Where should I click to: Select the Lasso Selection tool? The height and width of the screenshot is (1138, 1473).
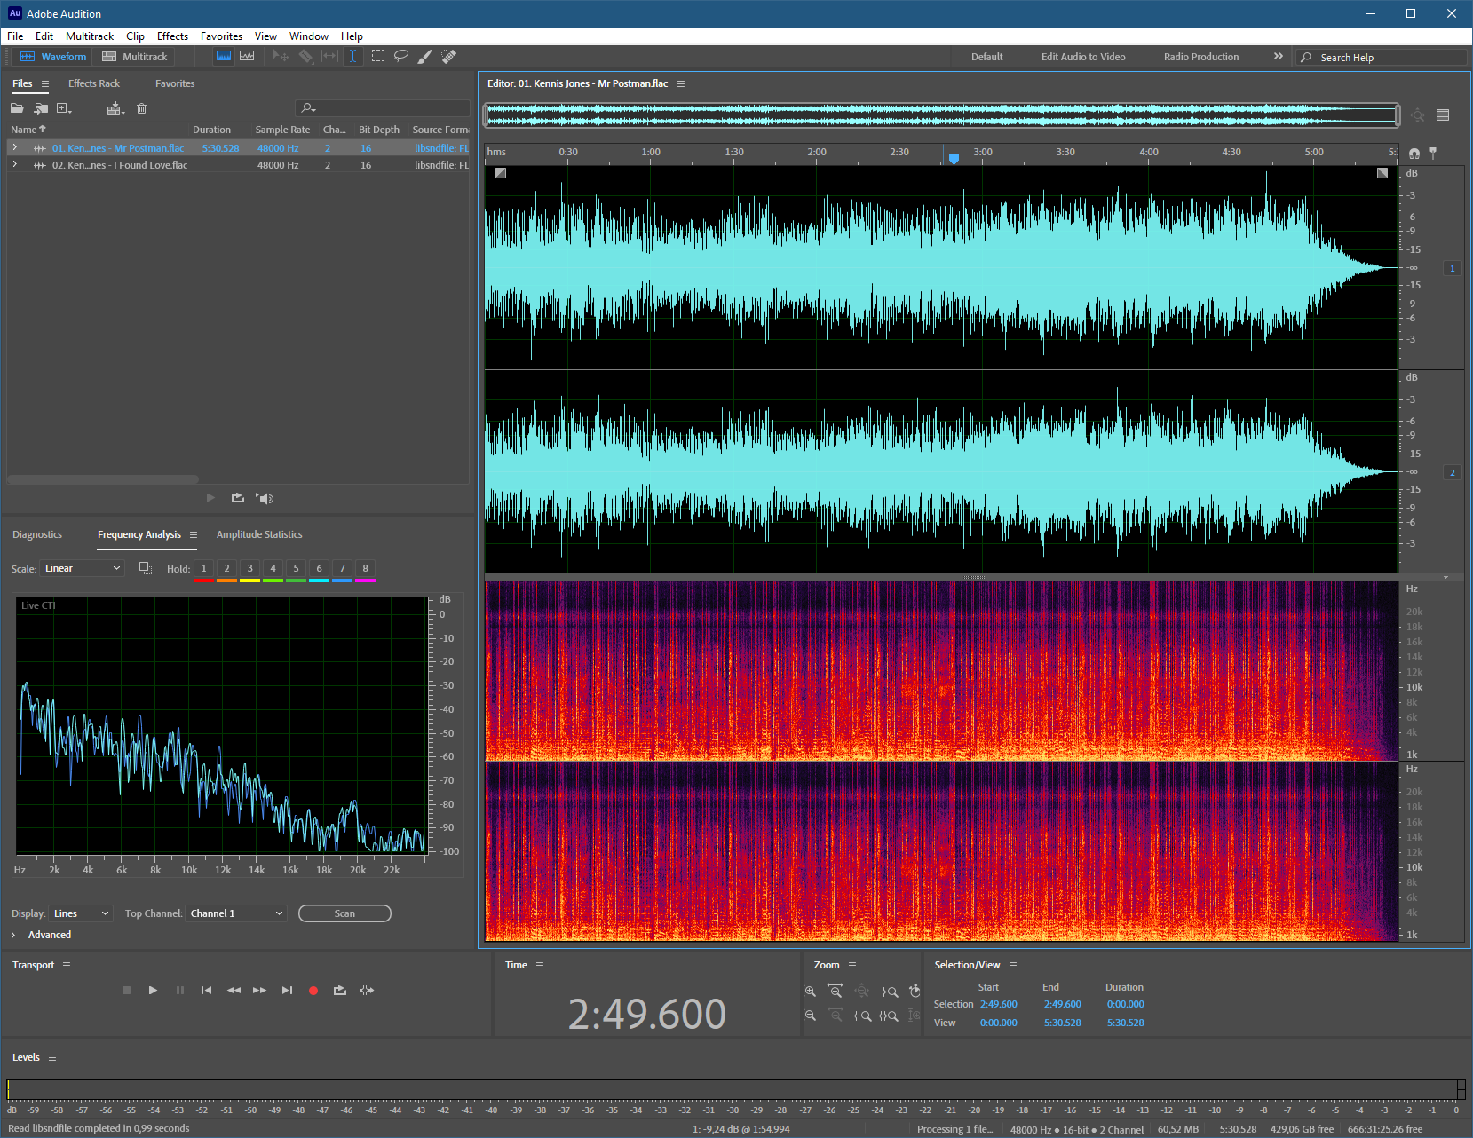coord(401,56)
